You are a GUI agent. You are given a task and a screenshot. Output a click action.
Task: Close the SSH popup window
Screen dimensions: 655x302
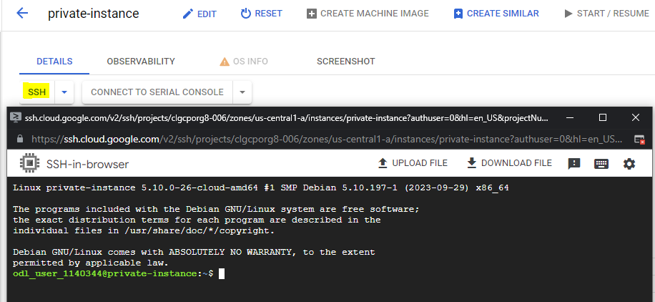pos(636,117)
